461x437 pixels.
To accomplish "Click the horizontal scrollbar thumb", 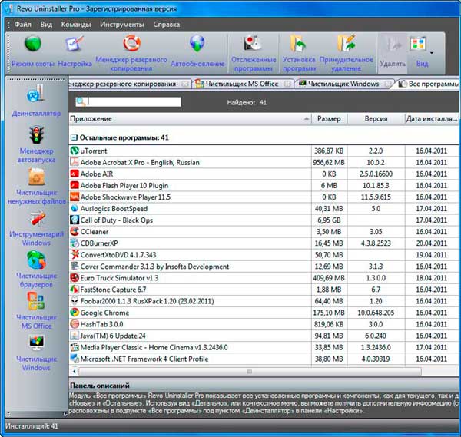I will [250, 372].
